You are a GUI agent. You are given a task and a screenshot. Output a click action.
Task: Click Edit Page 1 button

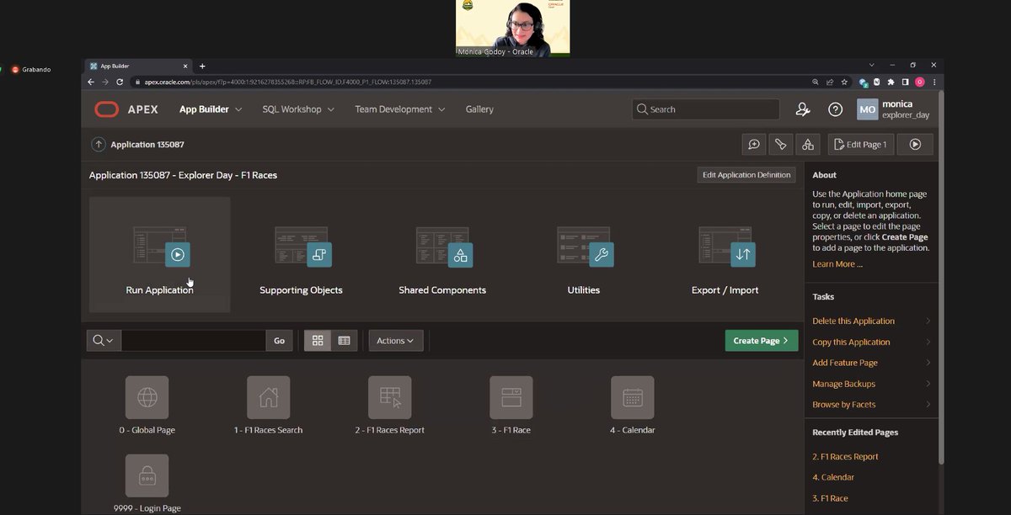pyautogui.click(x=860, y=145)
